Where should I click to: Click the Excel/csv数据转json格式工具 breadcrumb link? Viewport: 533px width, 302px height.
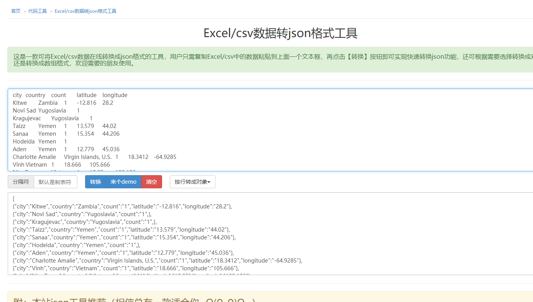85,11
